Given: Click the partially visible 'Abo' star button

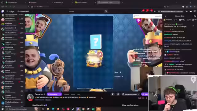Looking at the screenshot, I should (144, 94).
